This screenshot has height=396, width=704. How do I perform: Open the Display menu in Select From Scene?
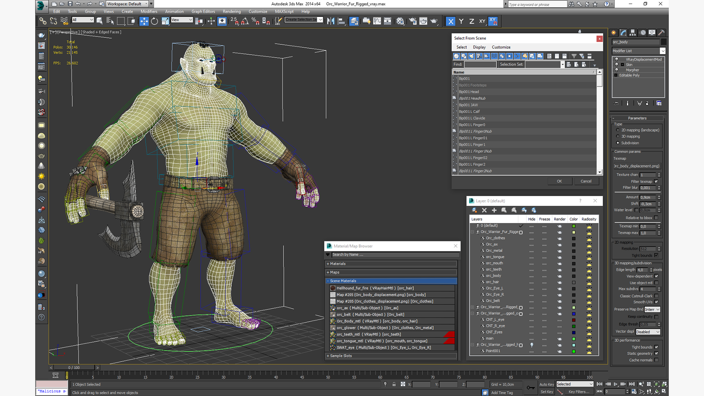coord(479,47)
